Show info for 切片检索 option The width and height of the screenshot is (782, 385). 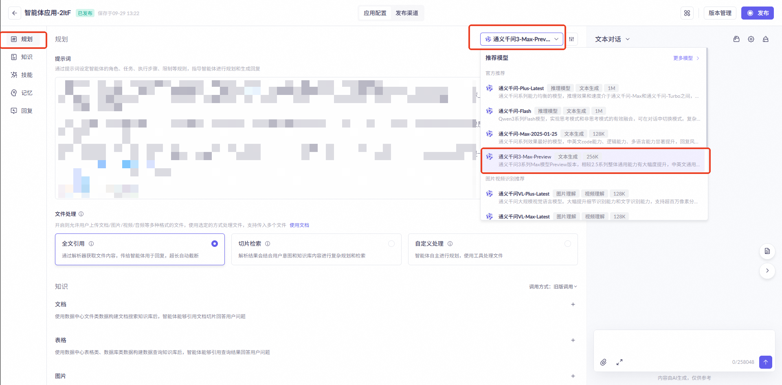tap(268, 244)
